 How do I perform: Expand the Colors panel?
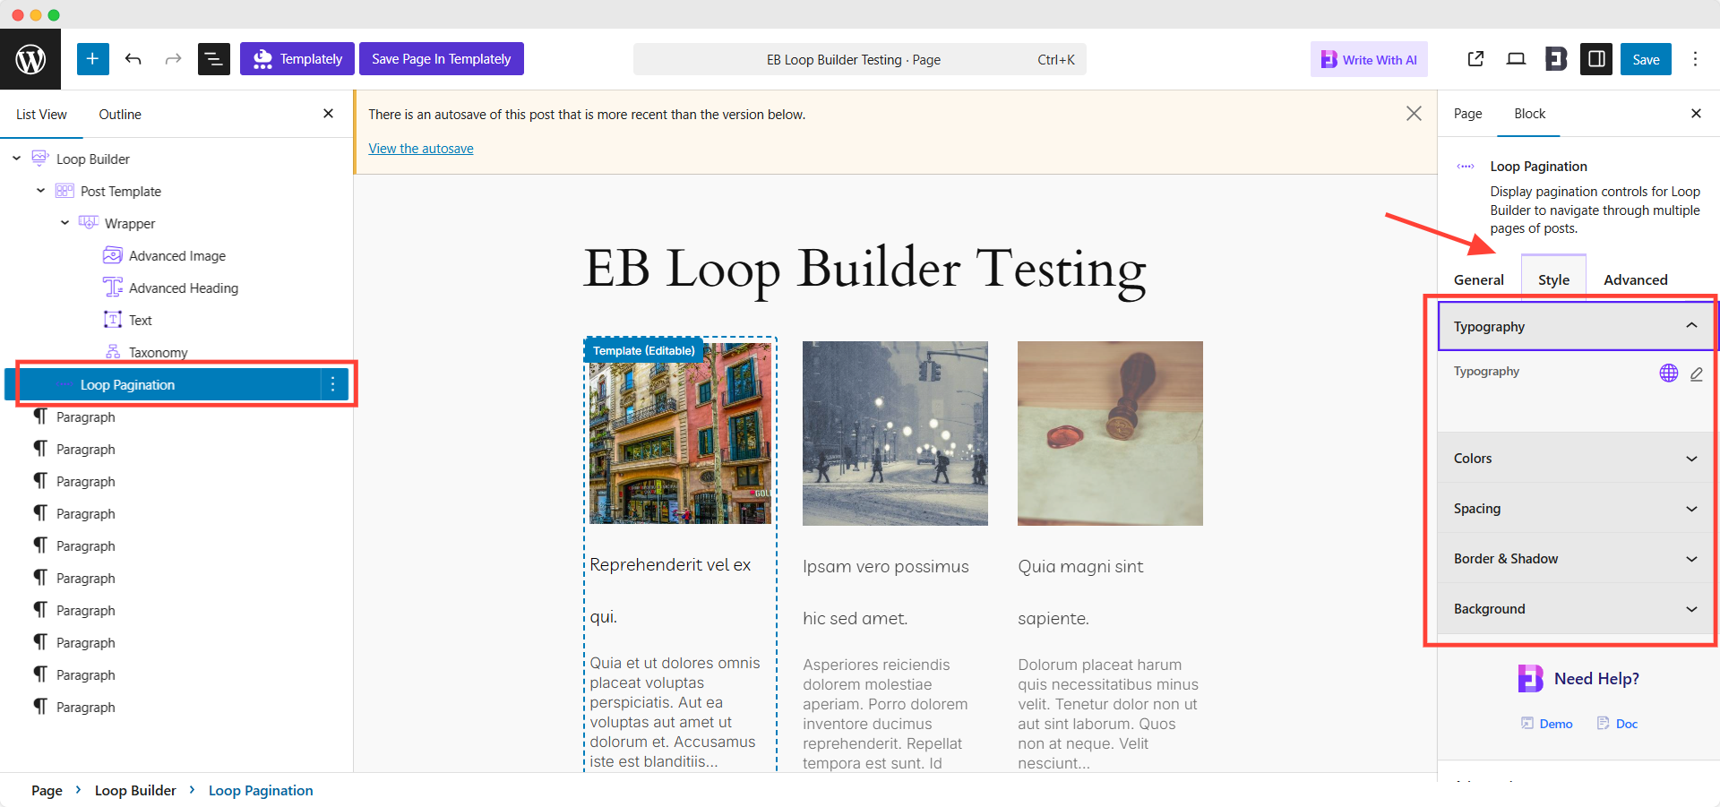point(1576,459)
